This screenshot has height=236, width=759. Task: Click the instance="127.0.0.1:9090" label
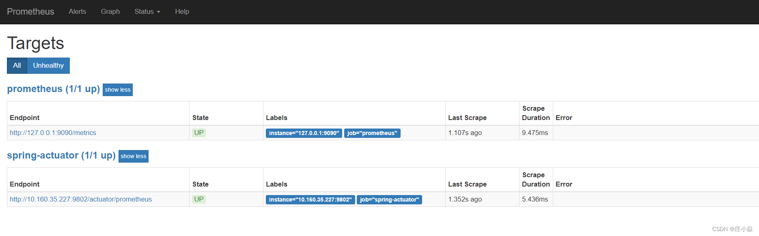[304, 133]
